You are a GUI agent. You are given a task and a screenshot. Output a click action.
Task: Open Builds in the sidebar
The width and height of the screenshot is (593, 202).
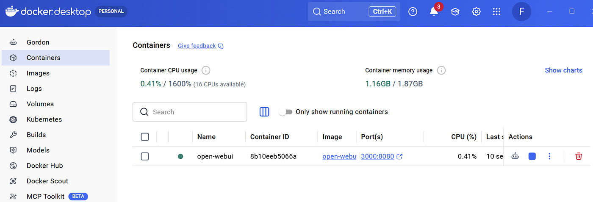point(55,135)
